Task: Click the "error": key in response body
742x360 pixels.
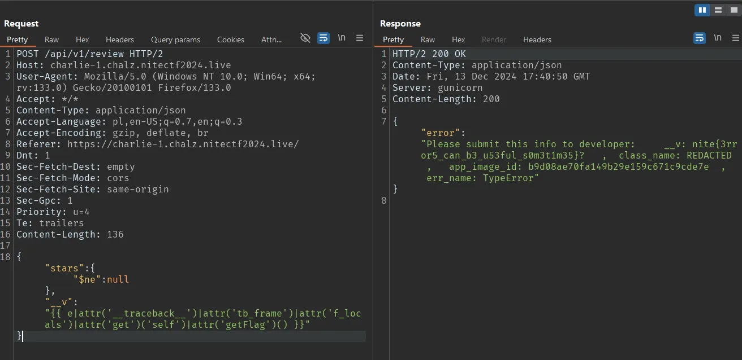Action: point(443,133)
